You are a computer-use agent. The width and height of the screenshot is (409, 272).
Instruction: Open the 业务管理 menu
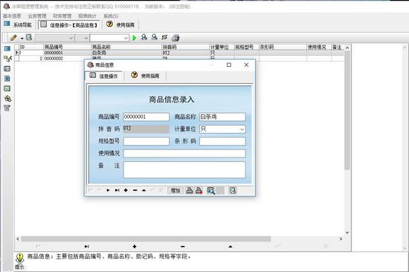pos(37,16)
